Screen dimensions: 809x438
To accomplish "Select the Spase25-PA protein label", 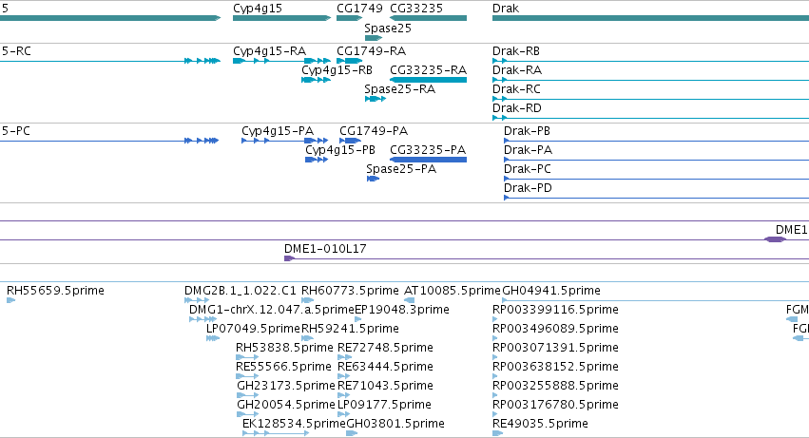I will pos(401,169).
